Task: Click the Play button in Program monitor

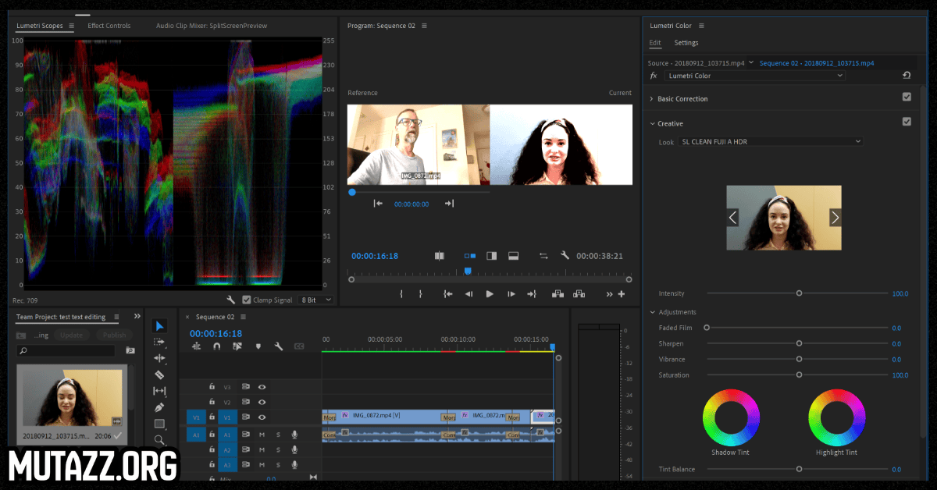Action: [490, 294]
